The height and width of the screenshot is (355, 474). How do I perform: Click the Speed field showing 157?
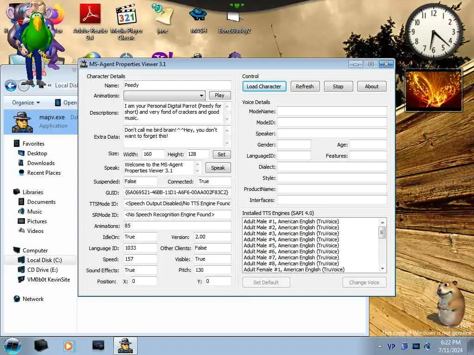pyautogui.click(x=140, y=259)
